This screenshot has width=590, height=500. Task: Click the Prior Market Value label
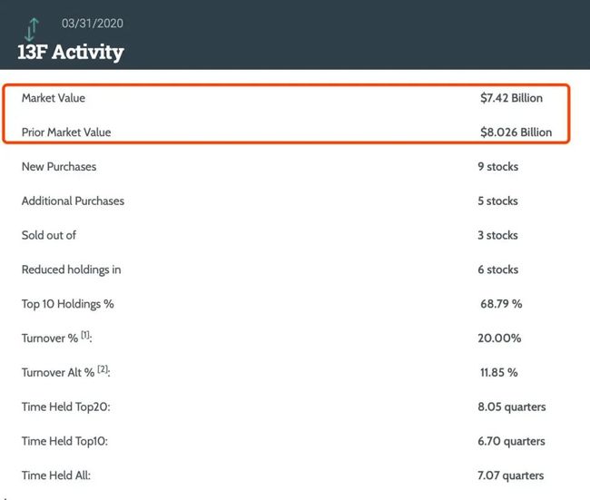coord(66,132)
